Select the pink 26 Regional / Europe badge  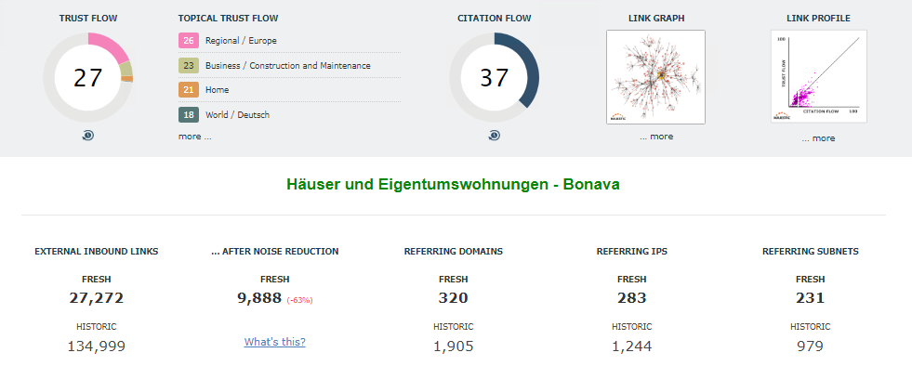point(189,41)
